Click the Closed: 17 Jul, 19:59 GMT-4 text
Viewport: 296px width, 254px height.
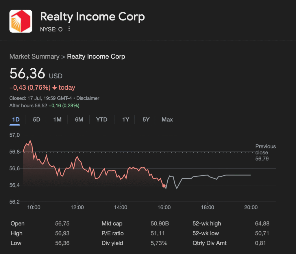point(40,98)
